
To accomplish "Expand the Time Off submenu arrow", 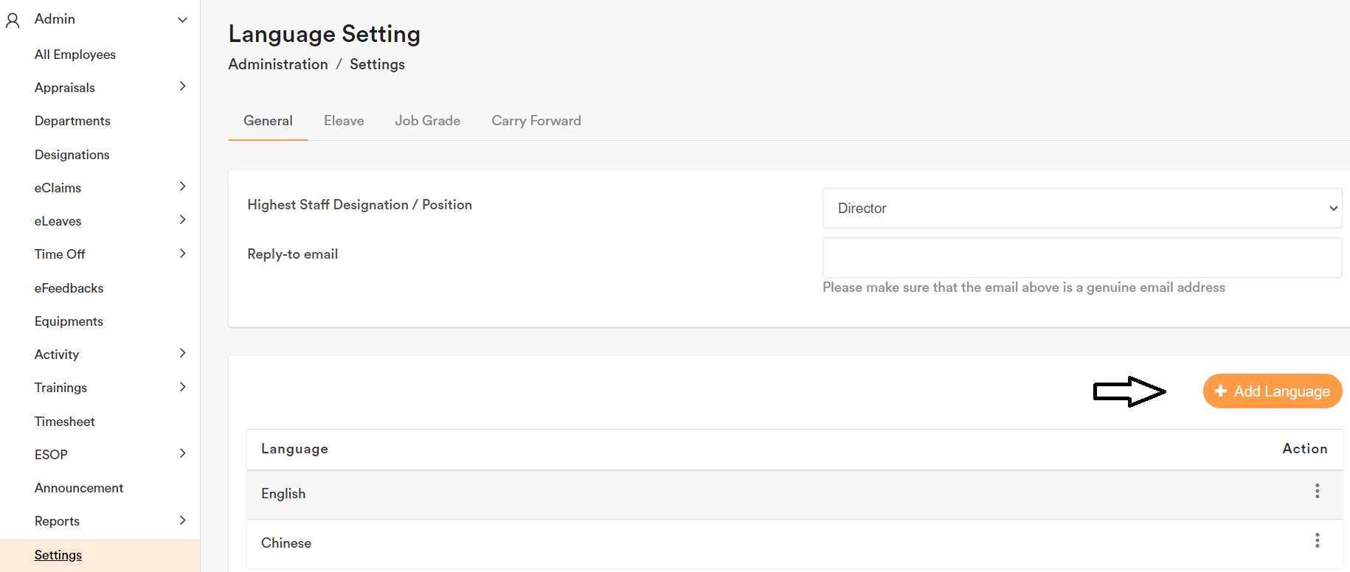I will (x=182, y=254).
